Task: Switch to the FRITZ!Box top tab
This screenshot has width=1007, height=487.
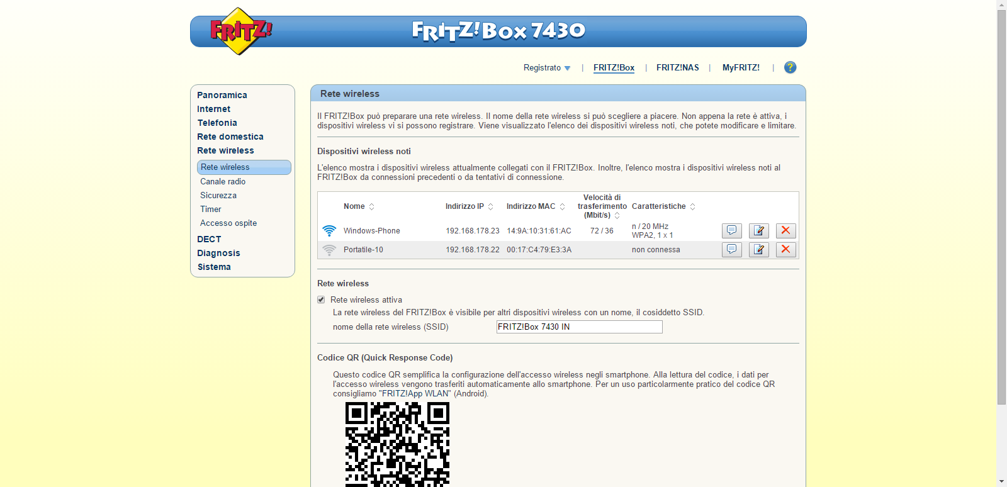Action: click(614, 68)
